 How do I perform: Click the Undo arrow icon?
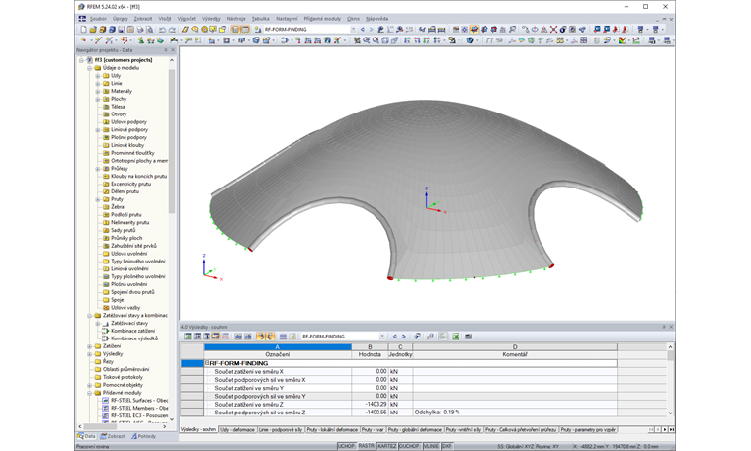coord(162,30)
